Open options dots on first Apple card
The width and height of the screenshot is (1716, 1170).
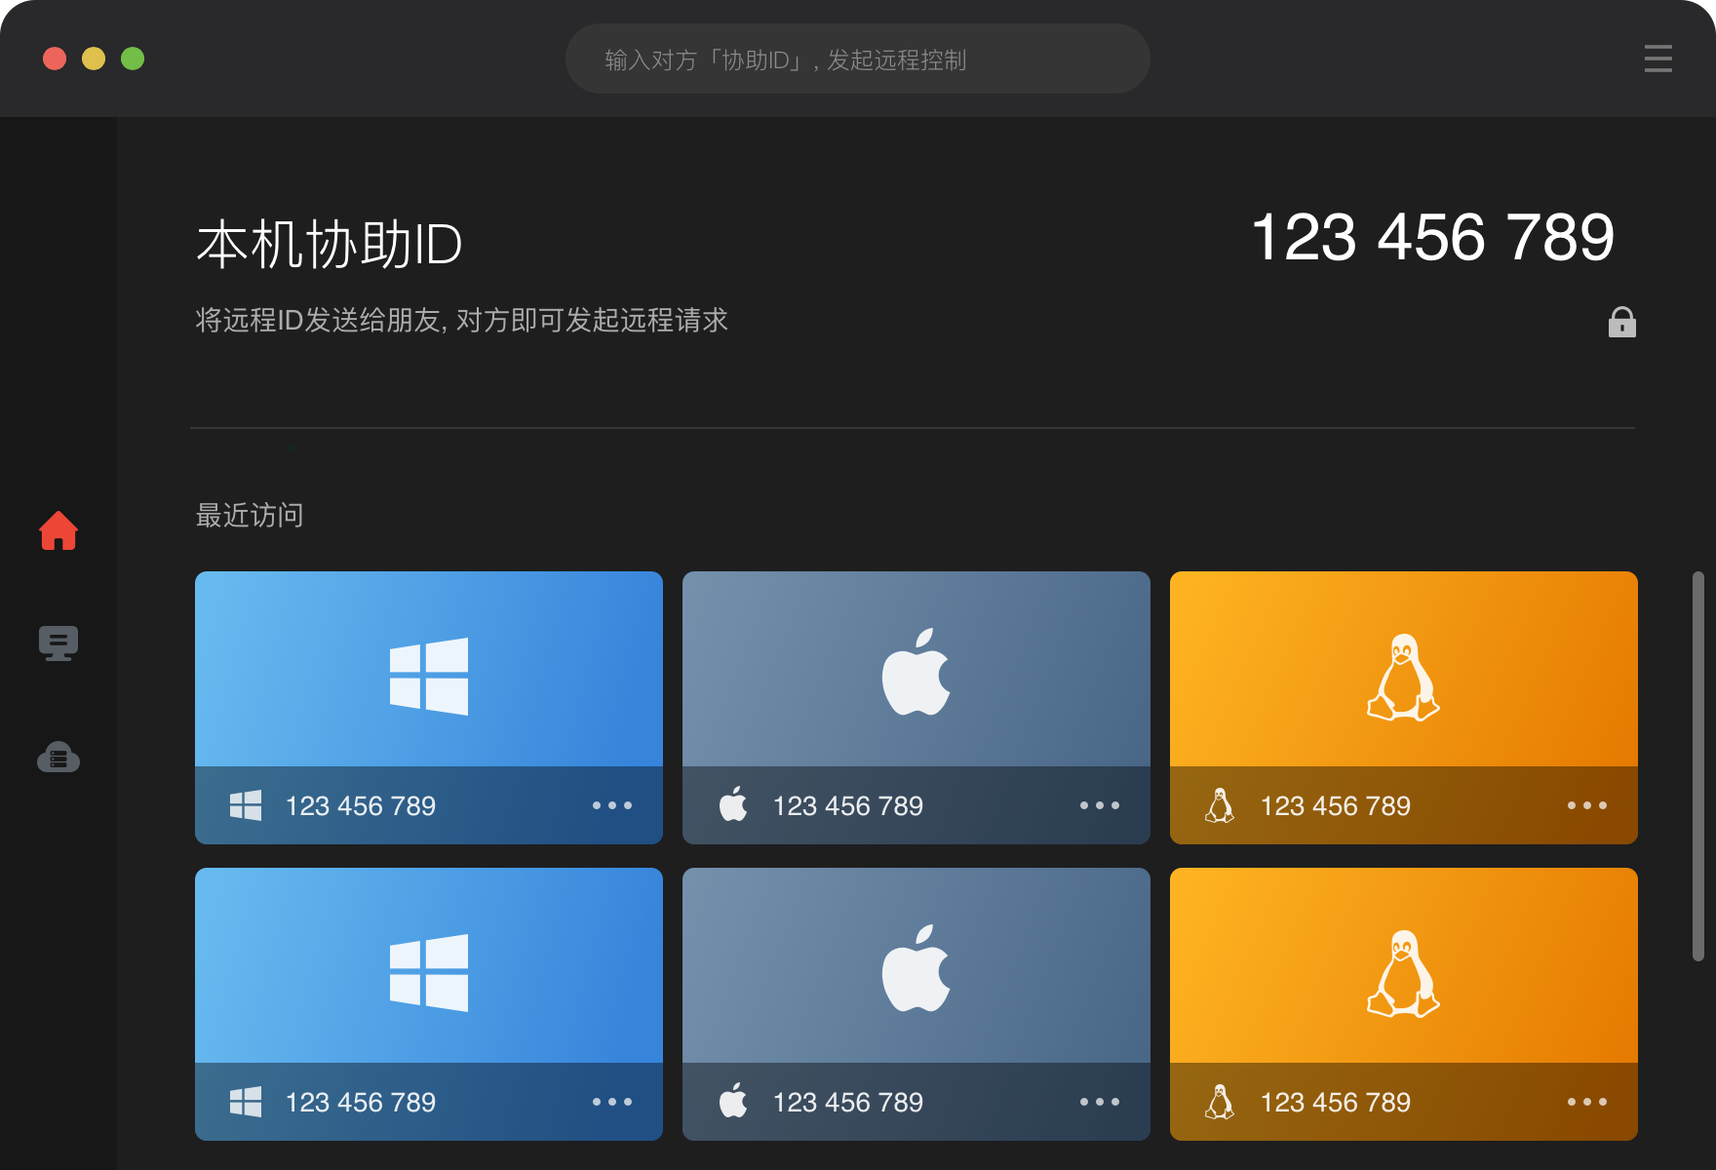(x=1099, y=805)
